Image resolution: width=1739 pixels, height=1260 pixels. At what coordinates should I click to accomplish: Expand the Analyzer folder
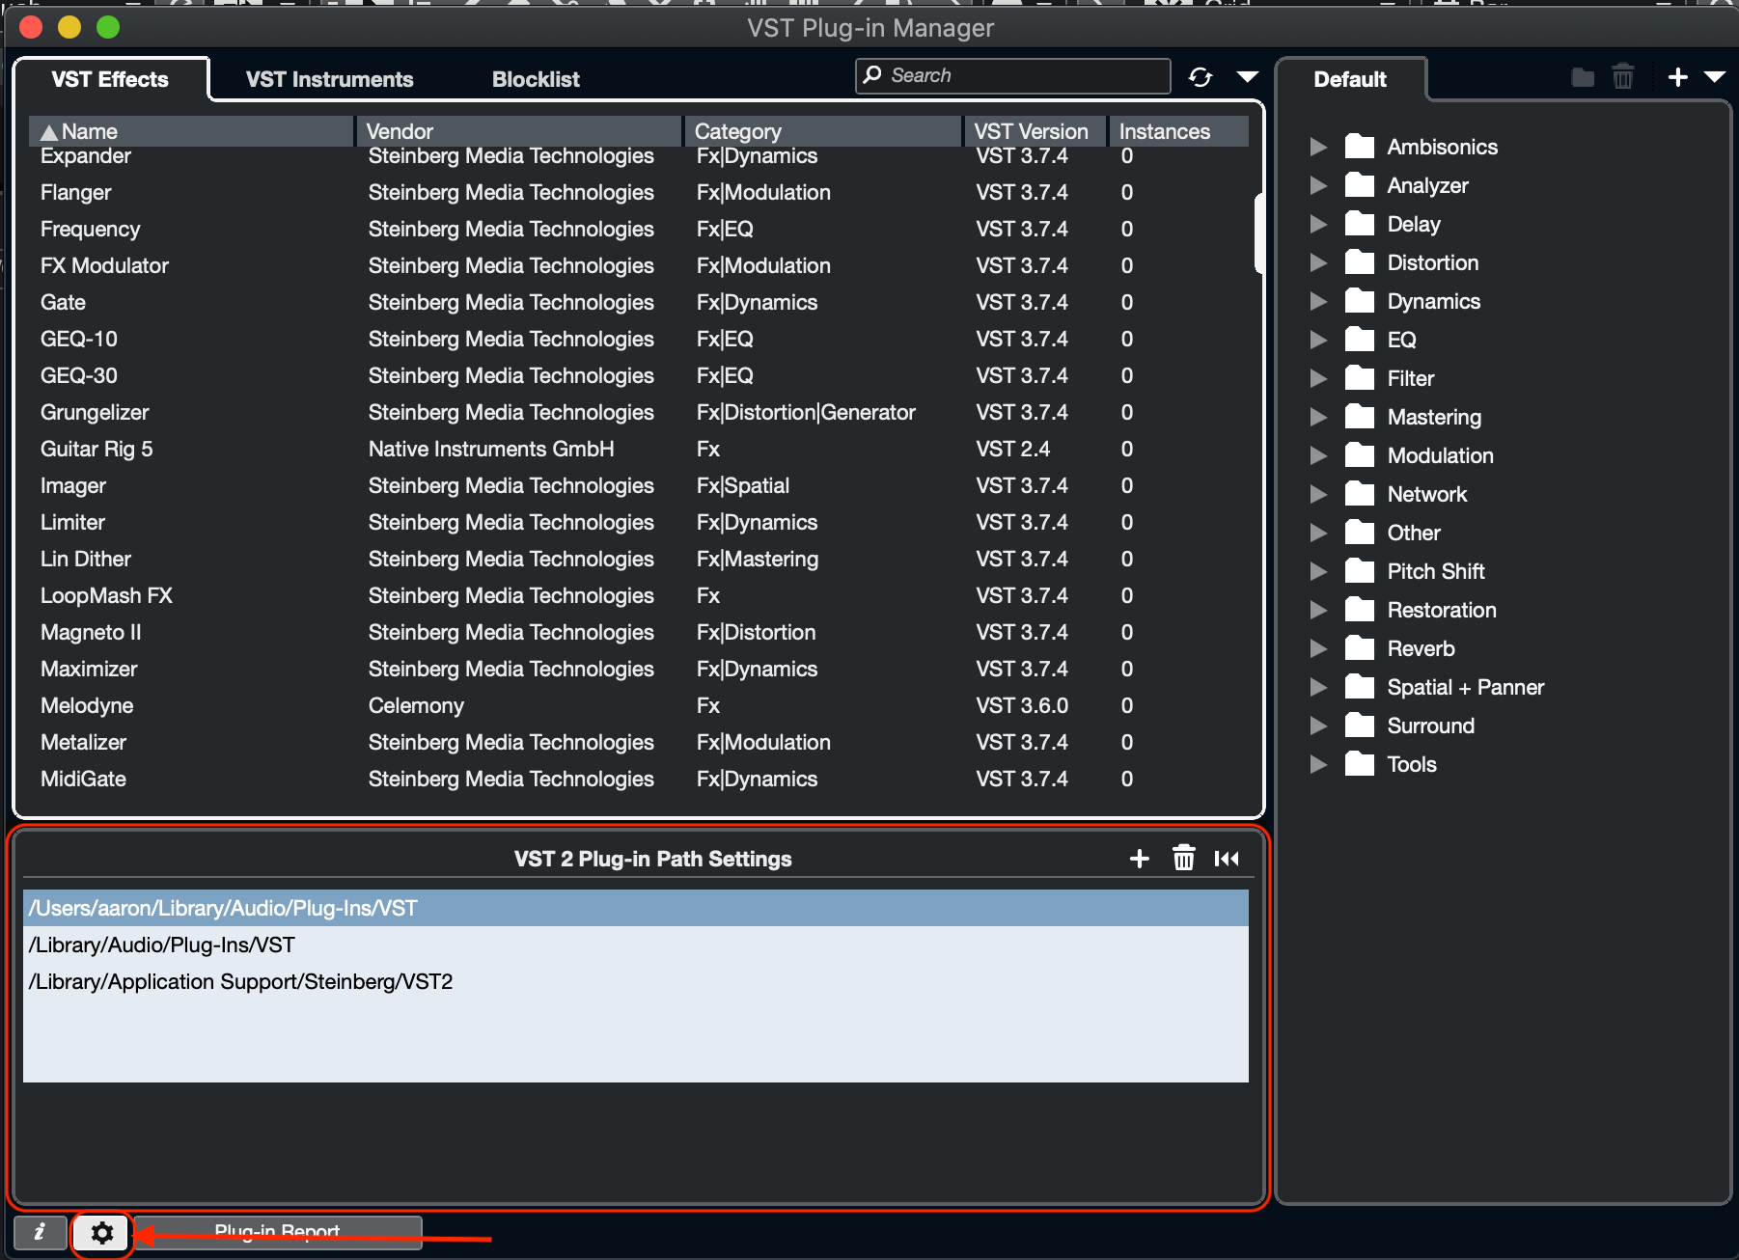(x=1318, y=185)
